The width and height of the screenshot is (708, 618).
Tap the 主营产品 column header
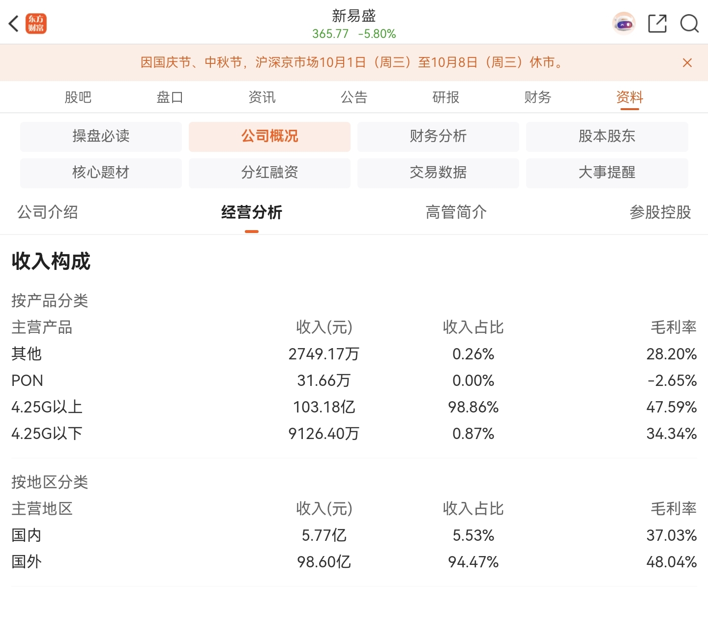tap(42, 327)
